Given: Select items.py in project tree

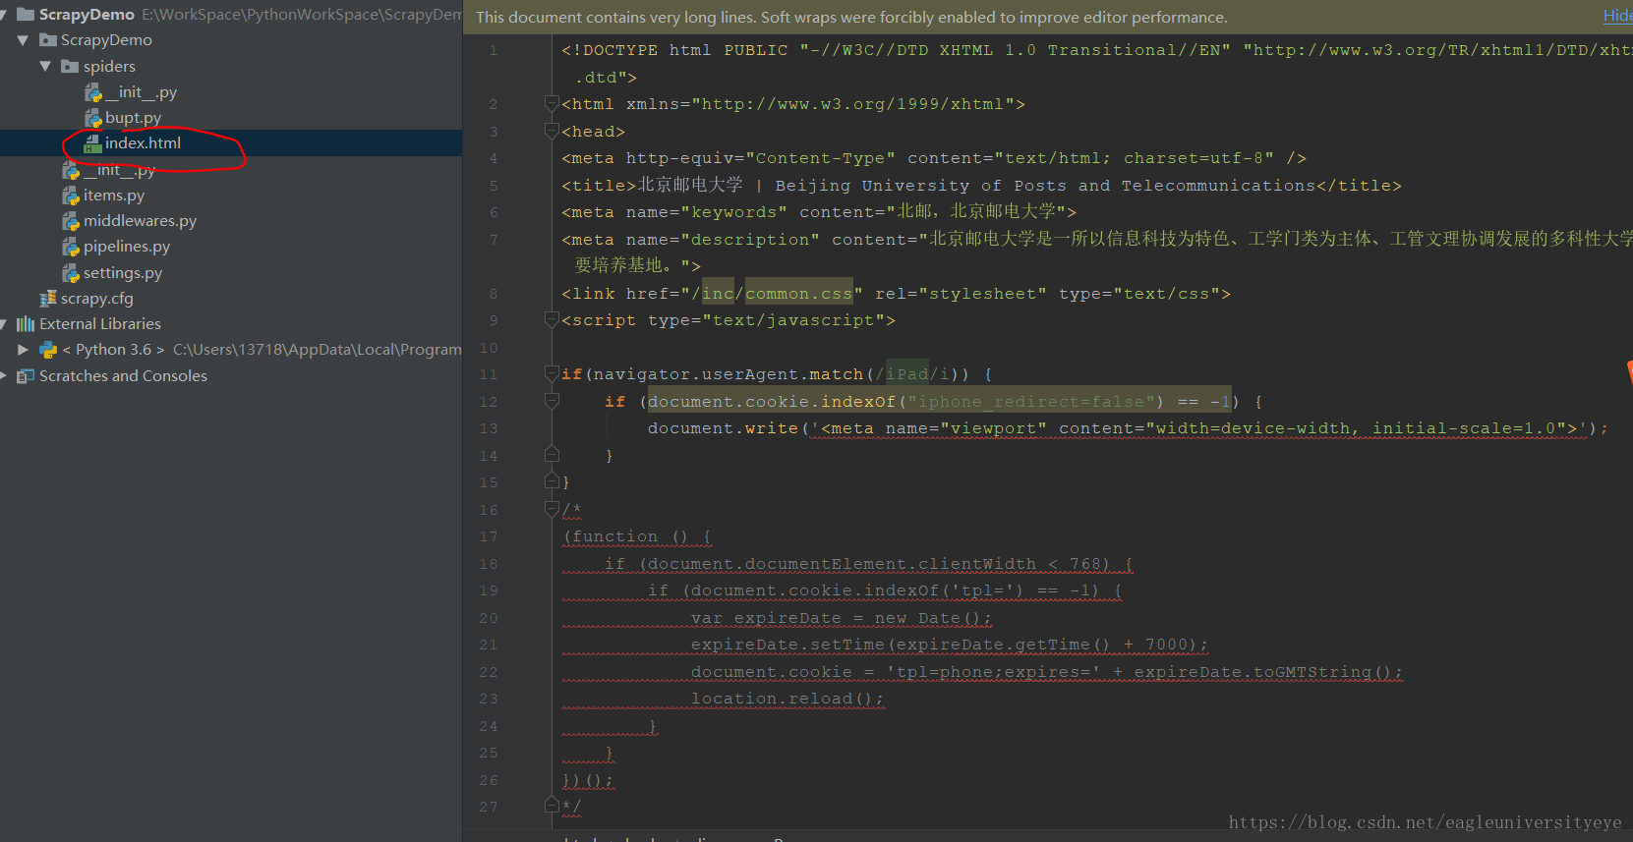Looking at the screenshot, I should 114,196.
